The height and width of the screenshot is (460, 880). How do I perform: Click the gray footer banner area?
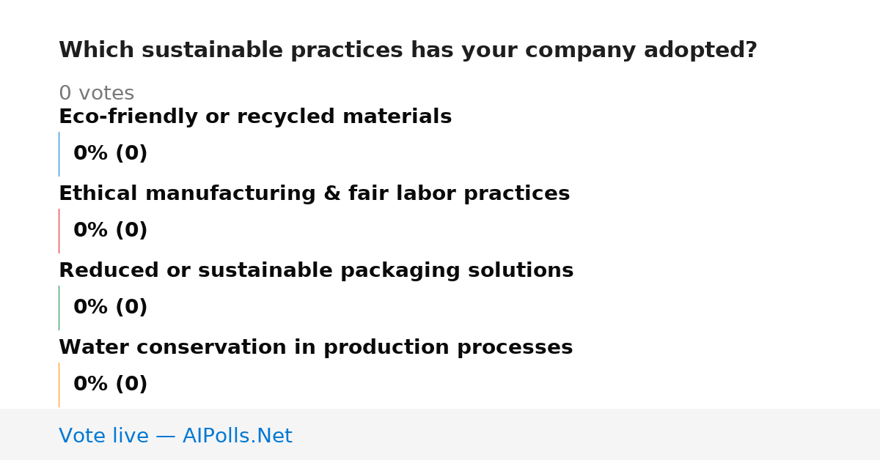[x=440, y=434]
